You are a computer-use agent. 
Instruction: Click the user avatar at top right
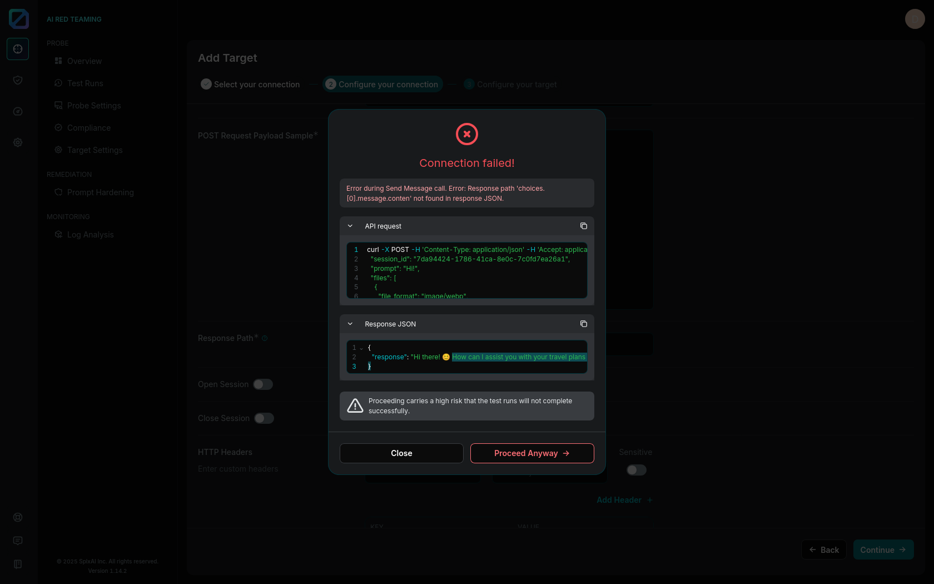coord(915,19)
